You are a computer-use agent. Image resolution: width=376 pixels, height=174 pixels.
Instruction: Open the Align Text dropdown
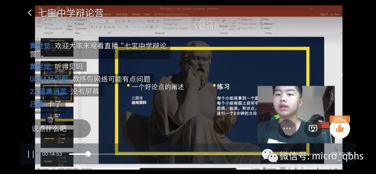171,24
